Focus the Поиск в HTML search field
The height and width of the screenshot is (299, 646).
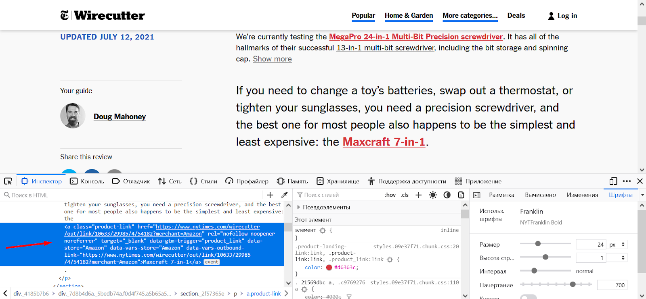click(131, 195)
